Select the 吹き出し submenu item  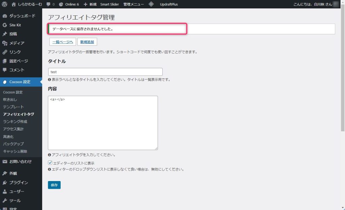coord(10,100)
